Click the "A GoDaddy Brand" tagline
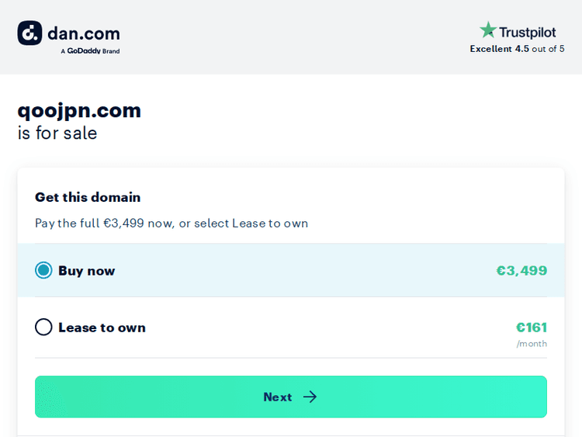 (90, 51)
